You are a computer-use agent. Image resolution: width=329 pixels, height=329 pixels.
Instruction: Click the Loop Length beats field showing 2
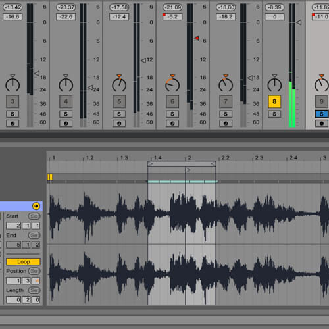[x=26, y=300]
